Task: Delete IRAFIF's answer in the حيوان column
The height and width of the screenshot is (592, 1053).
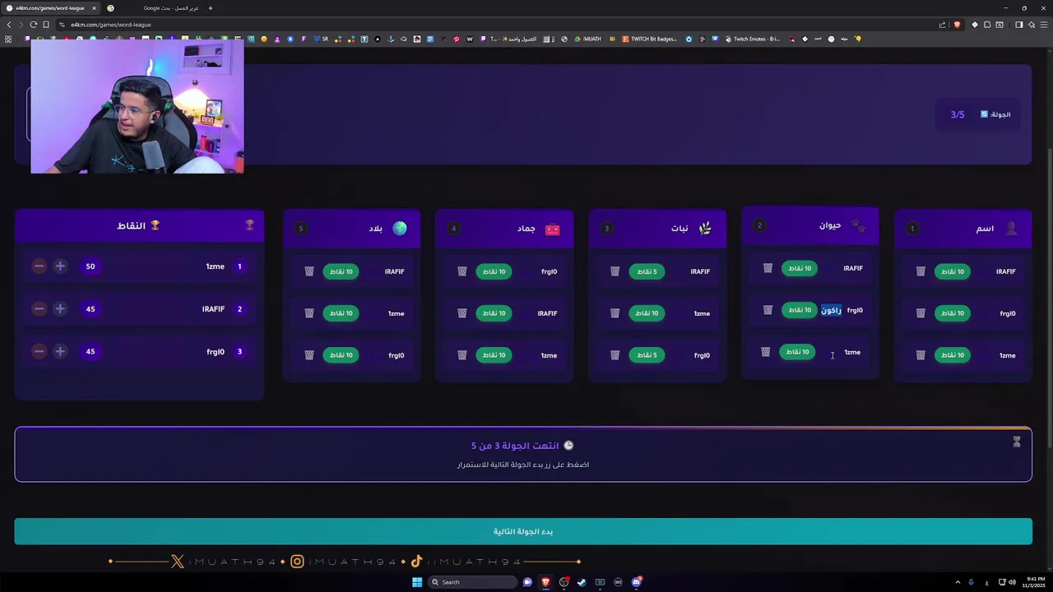Action: coord(768,268)
